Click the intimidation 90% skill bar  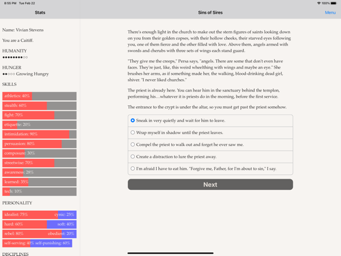click(x=40, y=134)
